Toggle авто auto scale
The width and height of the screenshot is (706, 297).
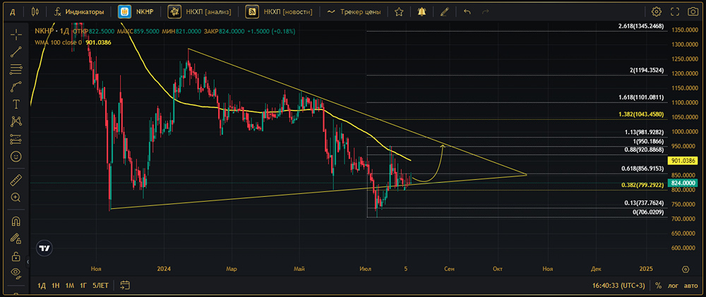690,285
